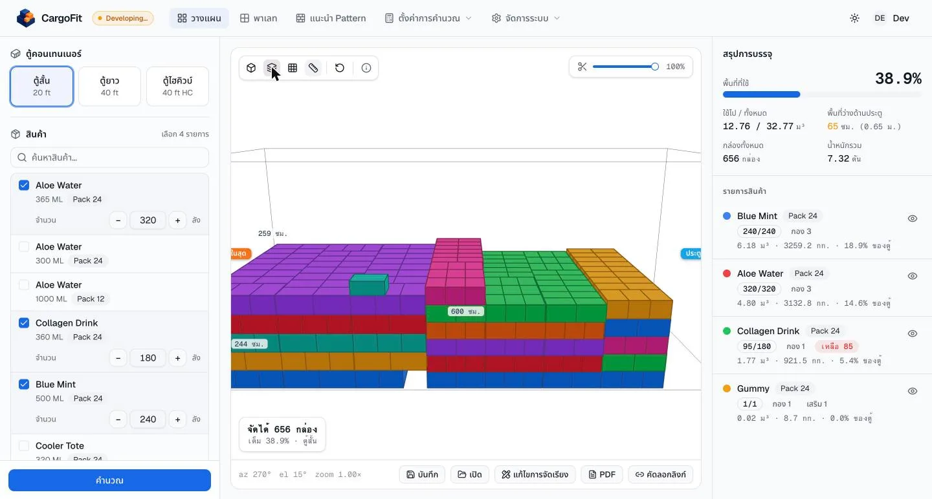Click the clipping slider handle at 100%

pos(654,67)
